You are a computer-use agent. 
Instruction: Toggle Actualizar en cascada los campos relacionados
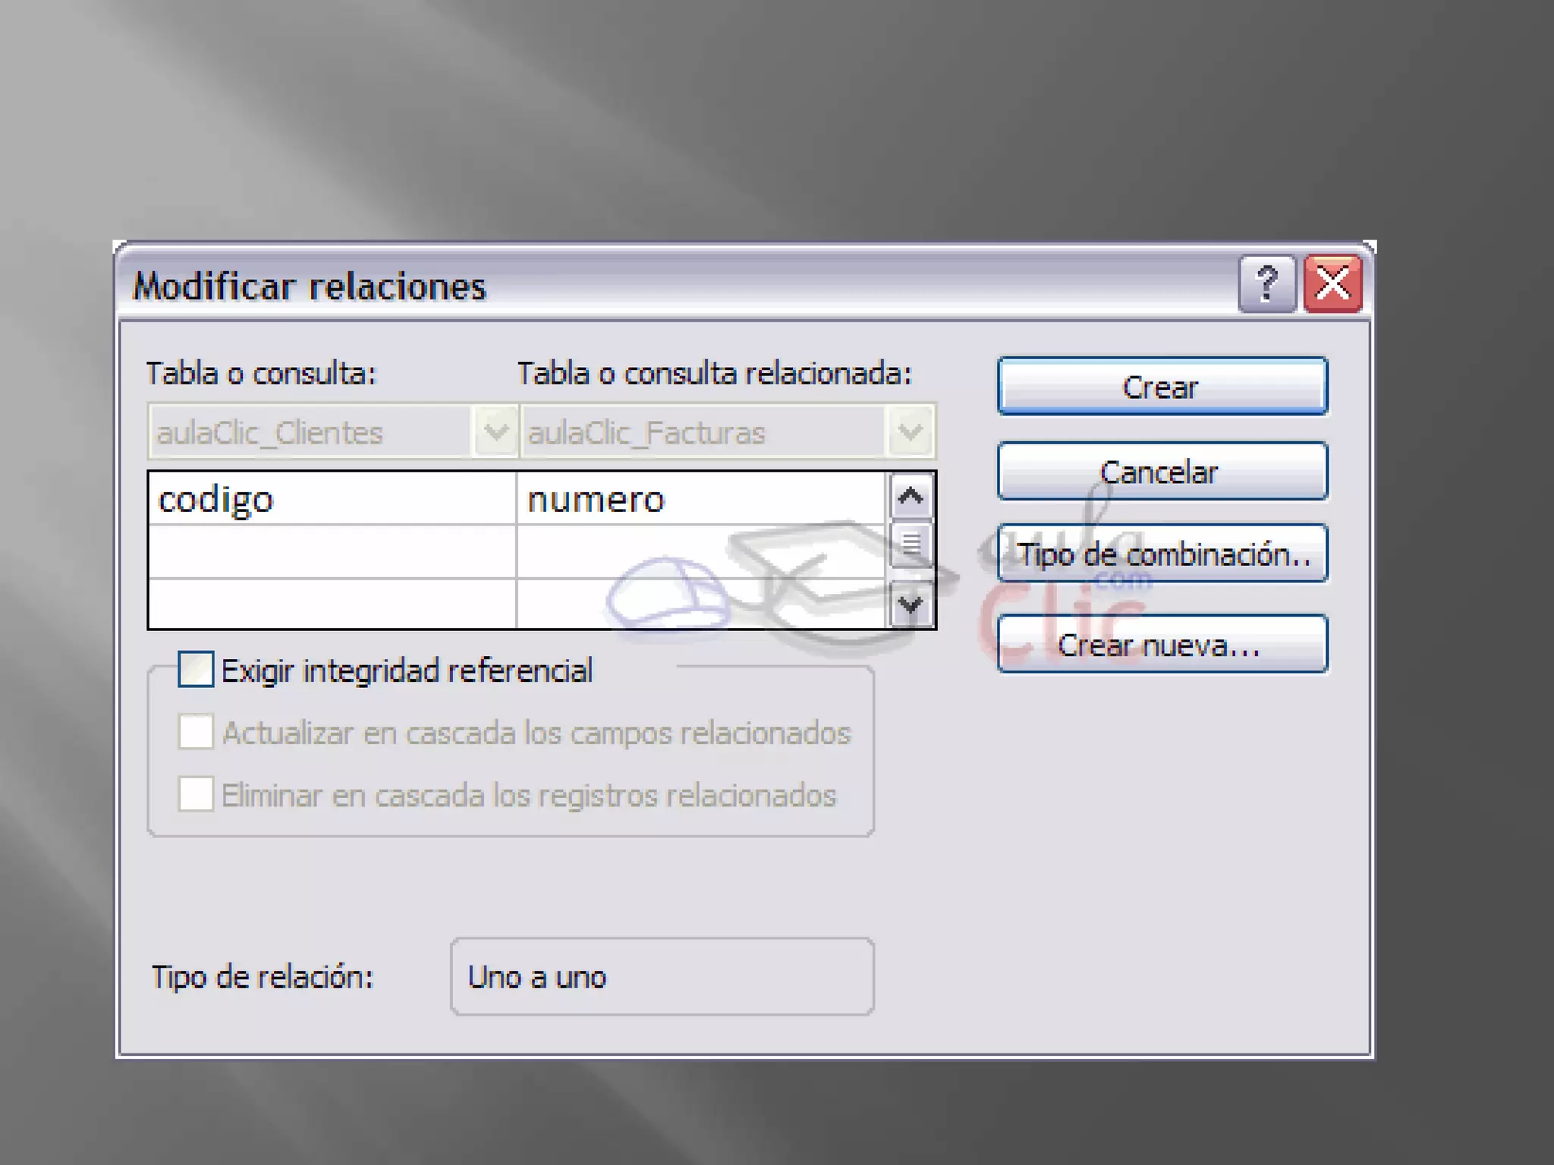point(196,732)
